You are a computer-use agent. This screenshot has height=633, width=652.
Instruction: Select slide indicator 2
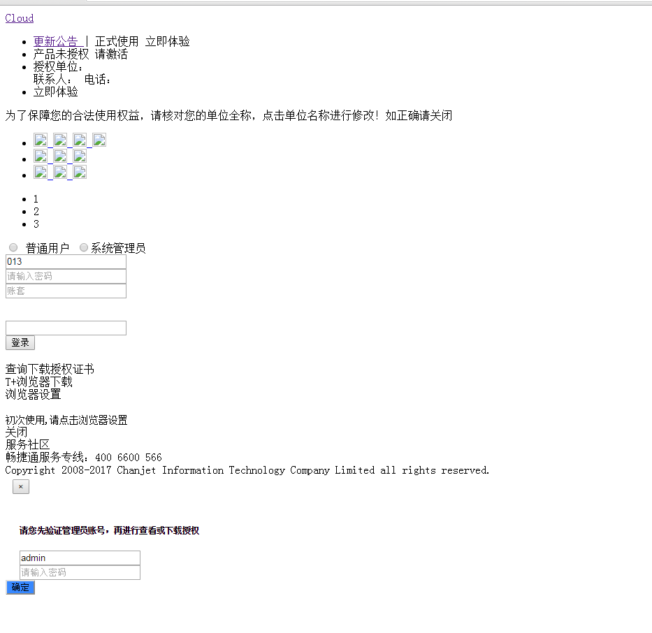click(x=36, y=212)
